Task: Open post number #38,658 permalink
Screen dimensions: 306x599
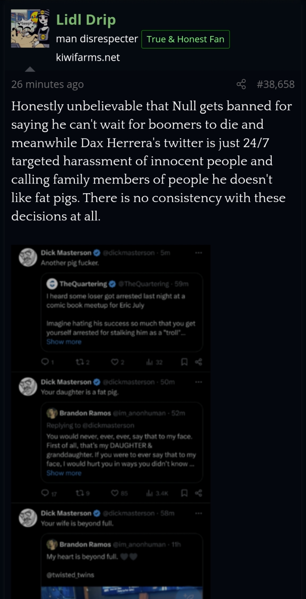Action: point(275,84)
